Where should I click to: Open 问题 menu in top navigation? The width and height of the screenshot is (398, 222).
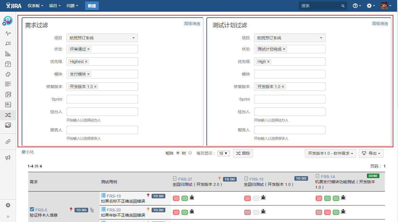pyautogui.click(x=72, y=6)
